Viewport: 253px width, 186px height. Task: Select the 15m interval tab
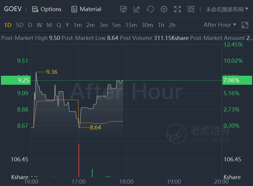(x=131, y=25)
